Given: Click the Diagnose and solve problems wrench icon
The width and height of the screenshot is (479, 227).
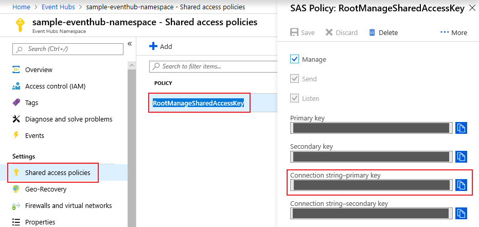Looking at the screenshot, I should point(16,119).
